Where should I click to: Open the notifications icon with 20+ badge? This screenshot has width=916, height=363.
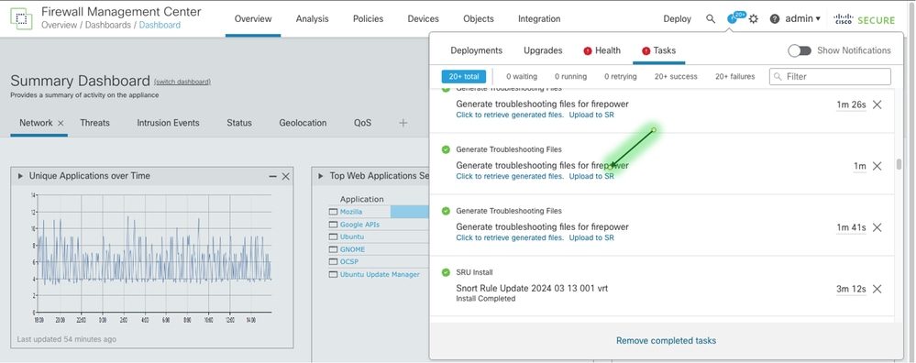tap(733, 18)
